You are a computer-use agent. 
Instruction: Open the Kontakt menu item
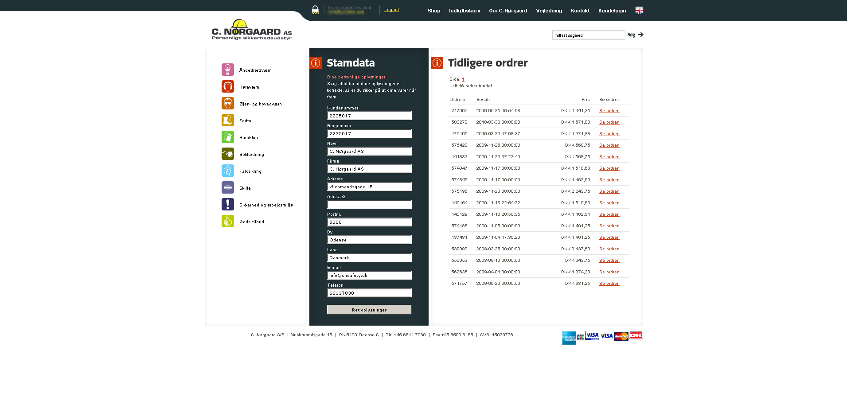(580, 11)
